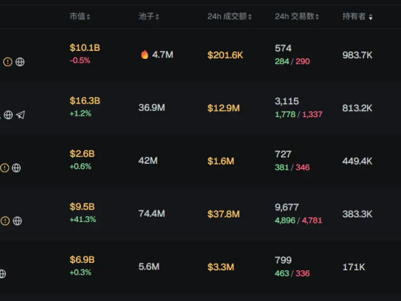
Task: Click transaction count 574
Action: [x=283, y=48]
